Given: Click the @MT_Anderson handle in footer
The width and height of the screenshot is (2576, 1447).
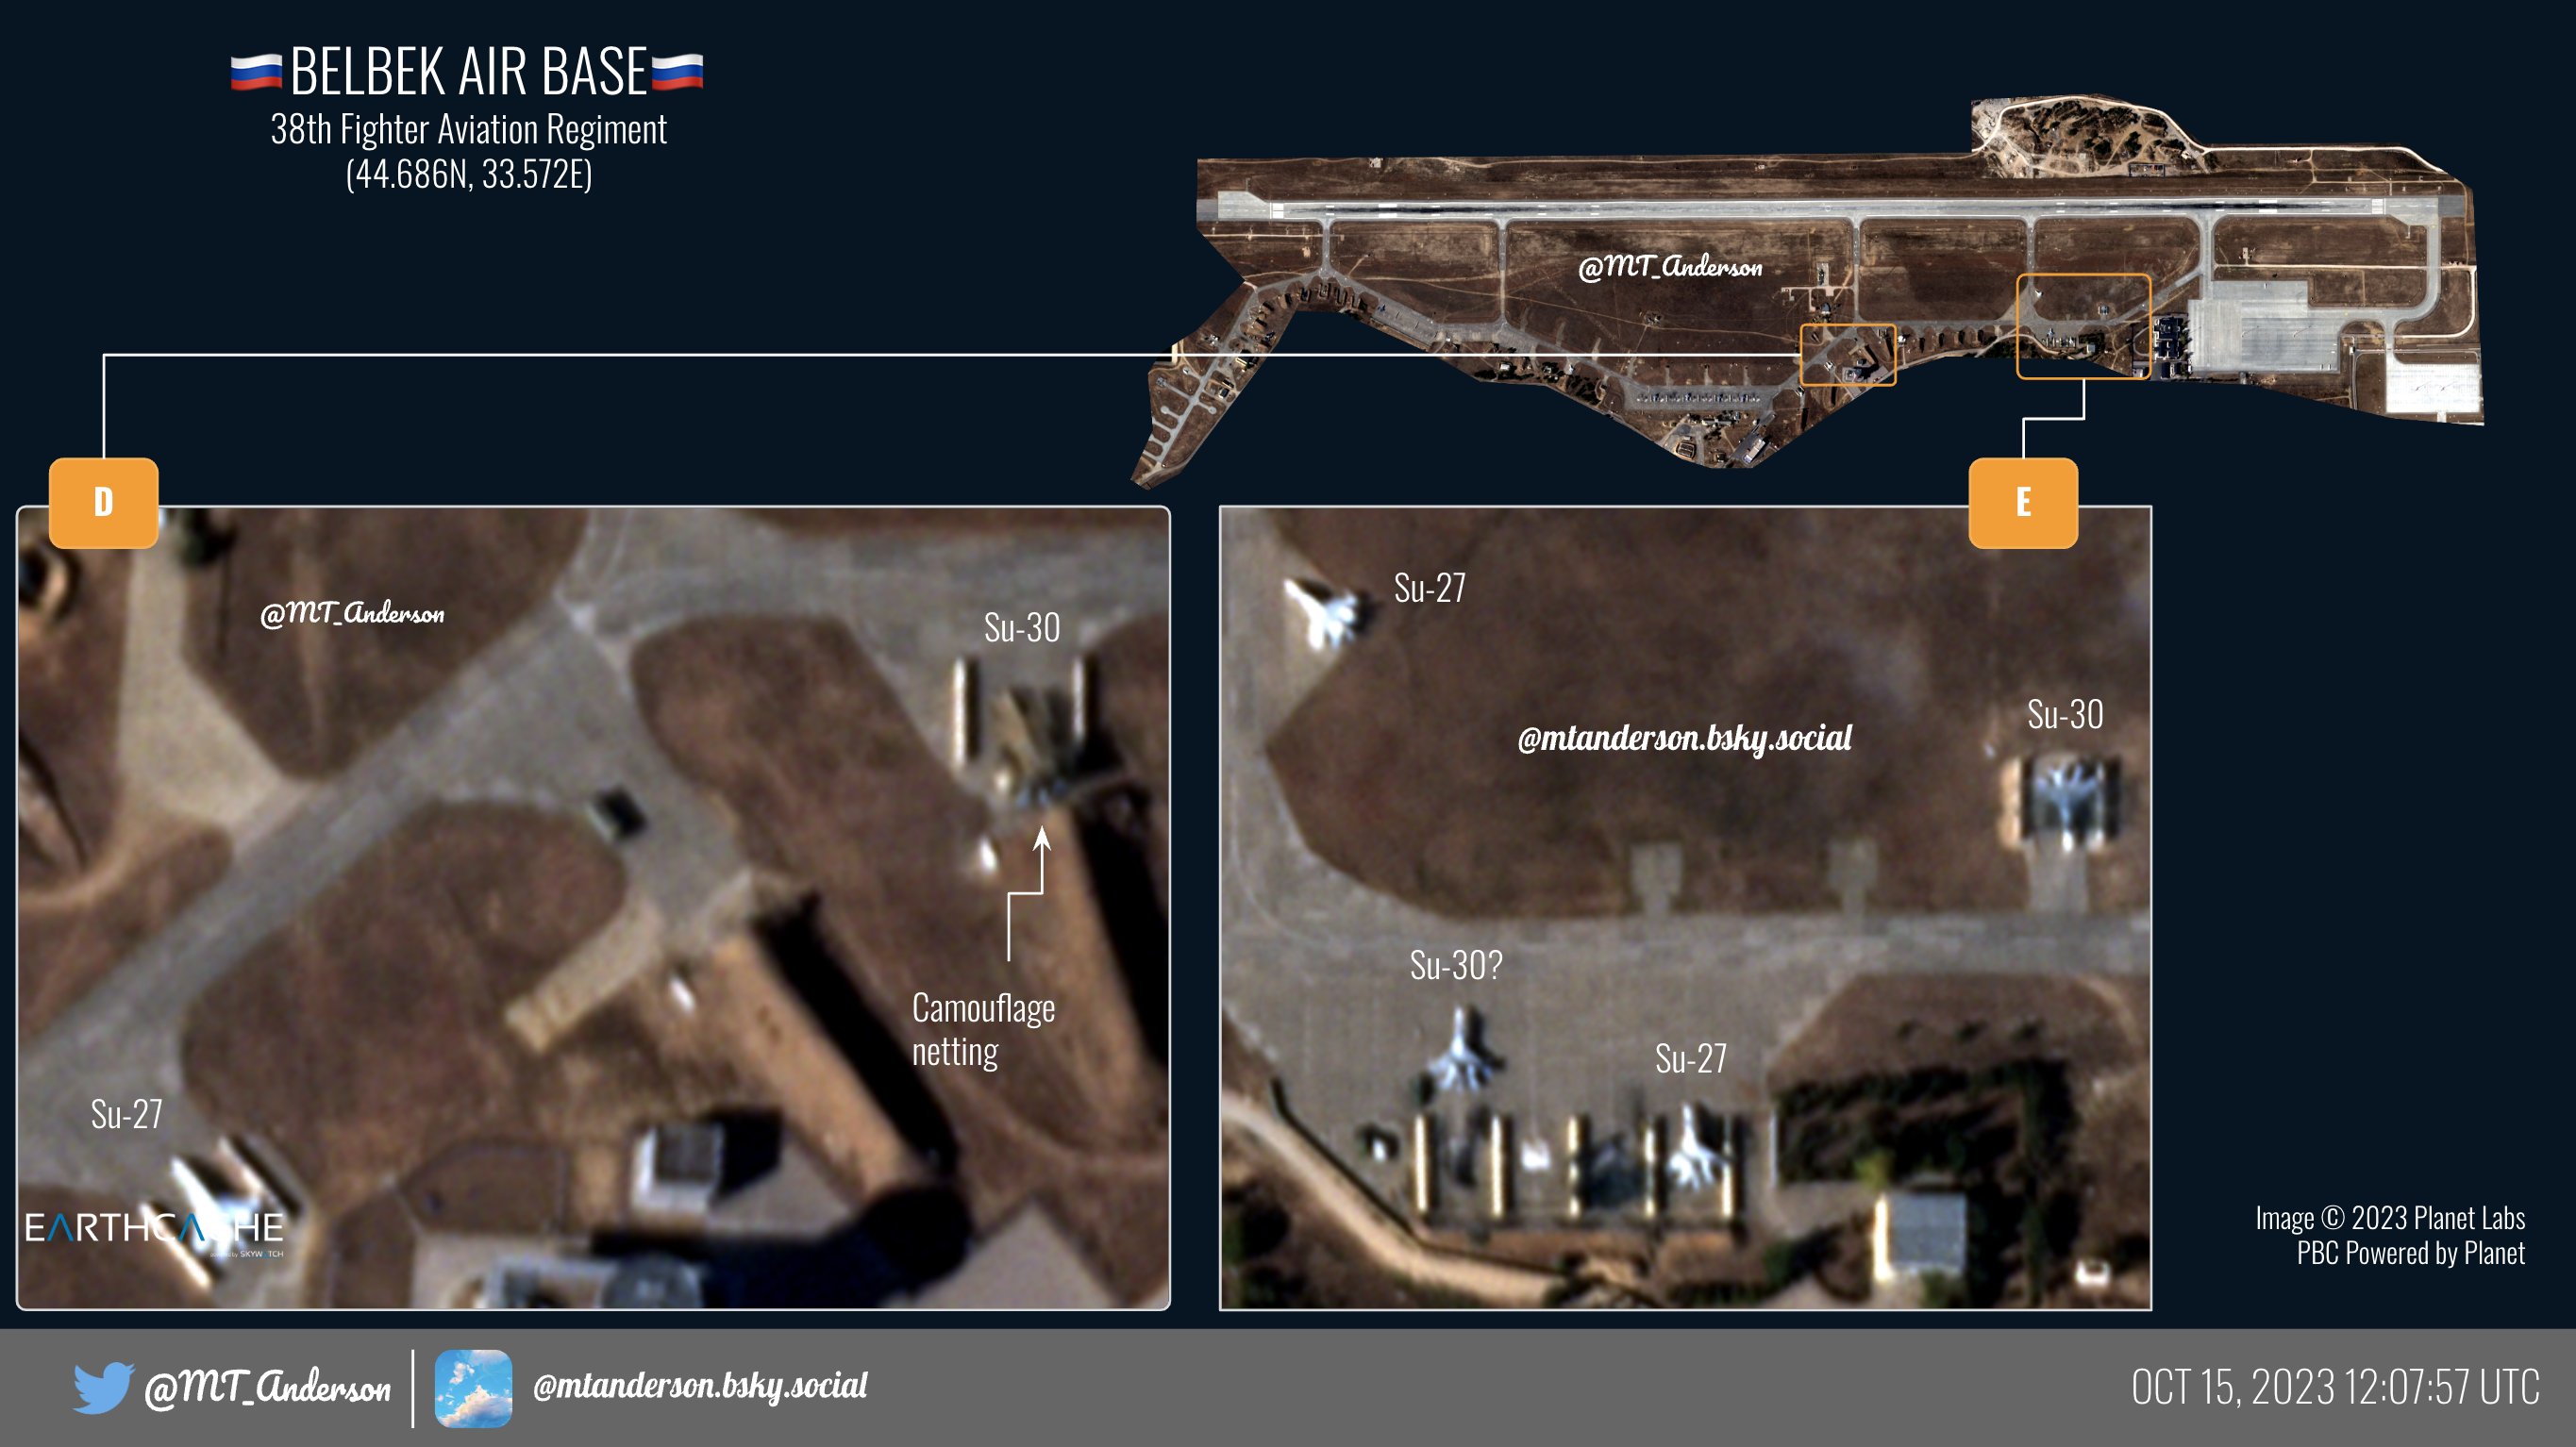Looking at the screenshot, I should click(x=267, y=1388).
